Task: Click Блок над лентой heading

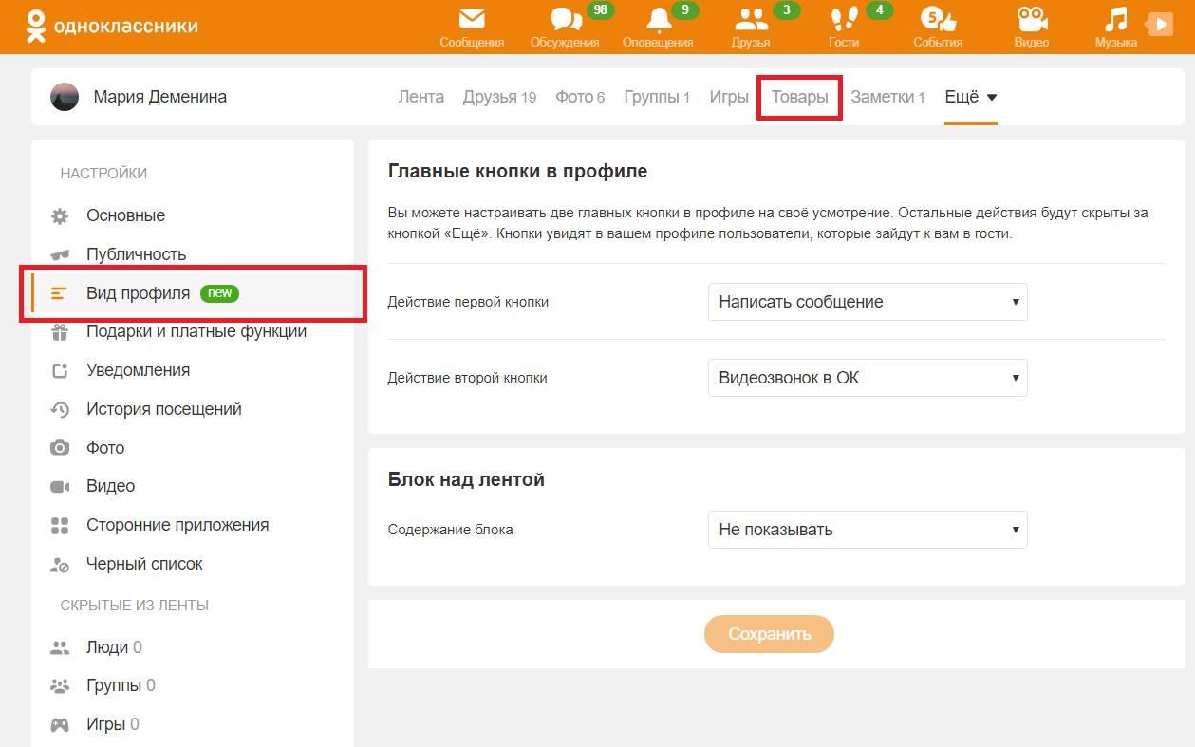Action: coord(466,480)
